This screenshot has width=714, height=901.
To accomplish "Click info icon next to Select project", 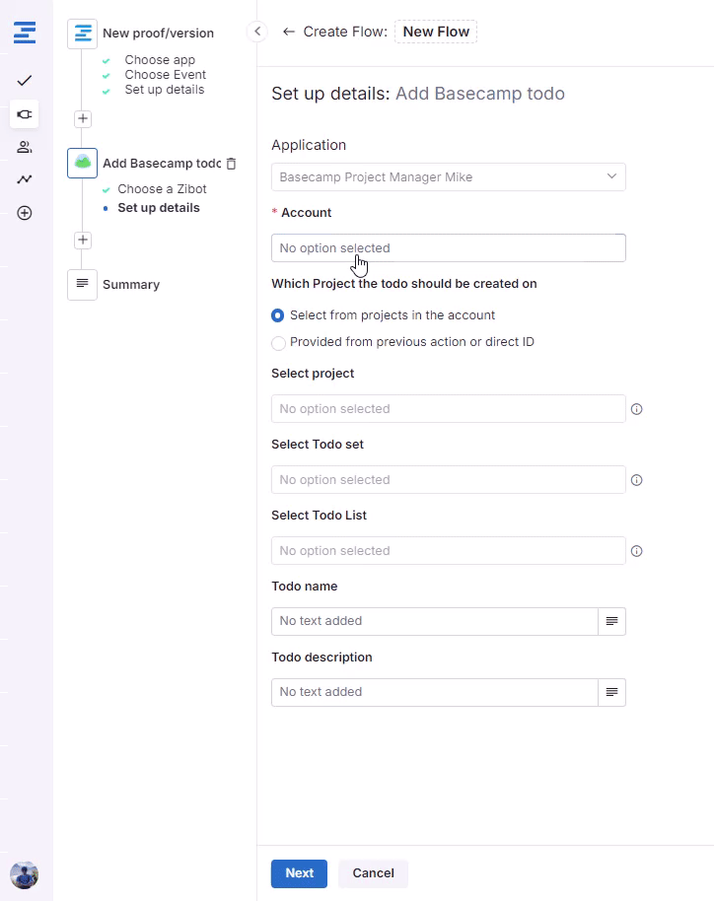I will click(x=636, y=409).
